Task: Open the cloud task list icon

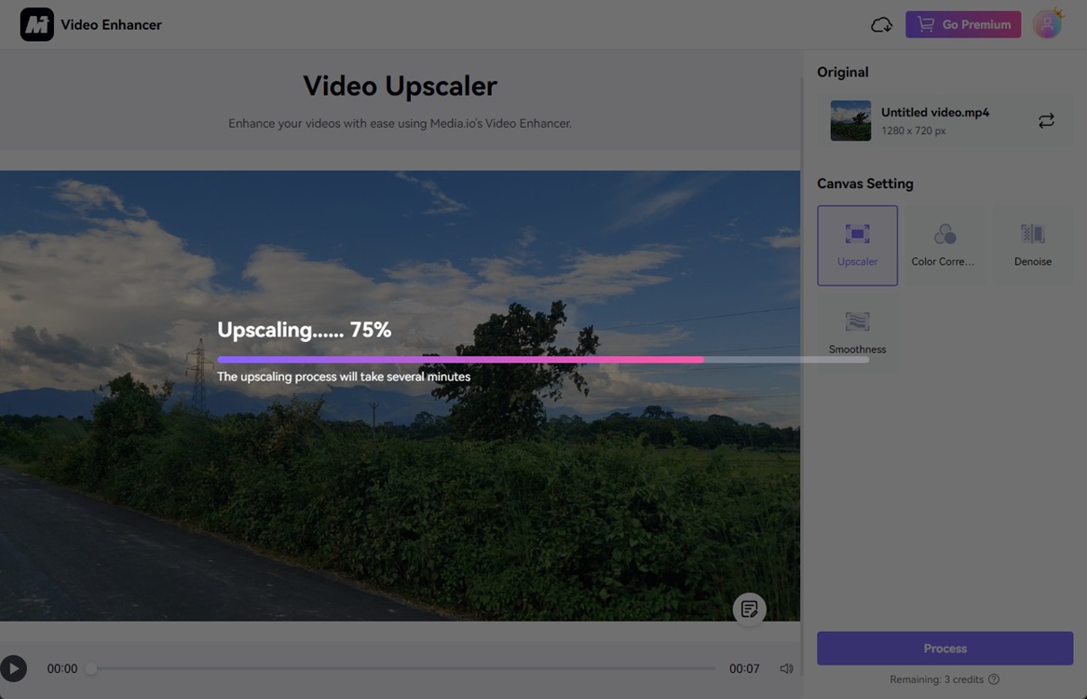Action: tap(881, 24)
